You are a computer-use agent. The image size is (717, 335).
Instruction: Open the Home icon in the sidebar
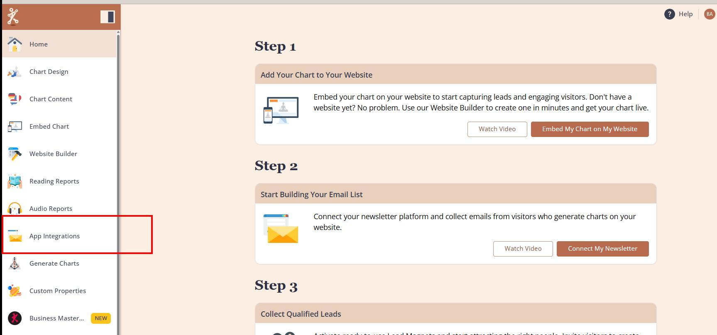click(15, 44)
